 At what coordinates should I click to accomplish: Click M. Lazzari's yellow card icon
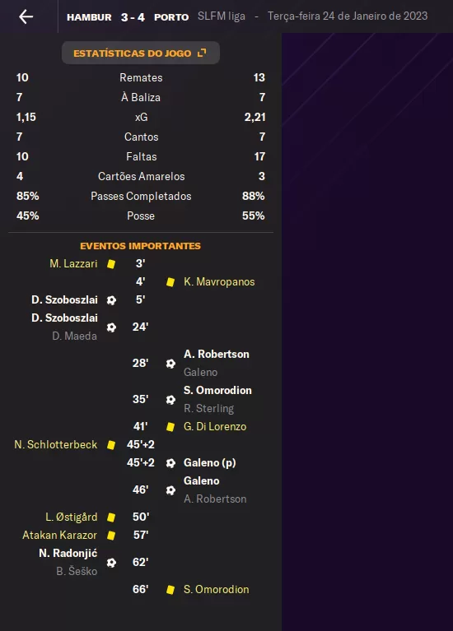[x=111, y=264]
